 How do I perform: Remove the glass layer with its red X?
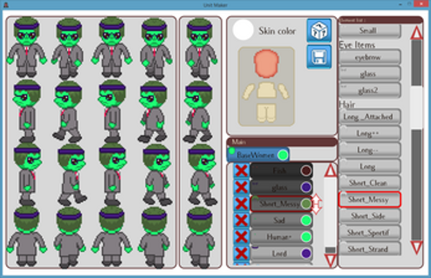point(241,187)
